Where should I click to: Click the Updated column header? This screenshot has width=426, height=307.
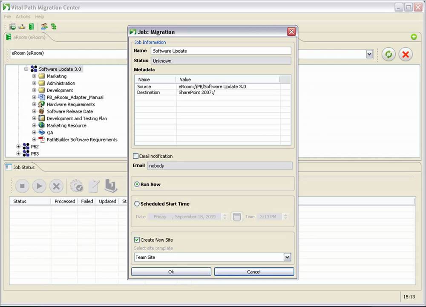coord(107,201)
